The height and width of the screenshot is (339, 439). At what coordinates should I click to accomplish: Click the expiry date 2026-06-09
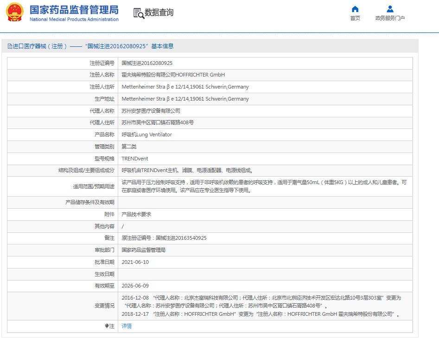(135, 286)
